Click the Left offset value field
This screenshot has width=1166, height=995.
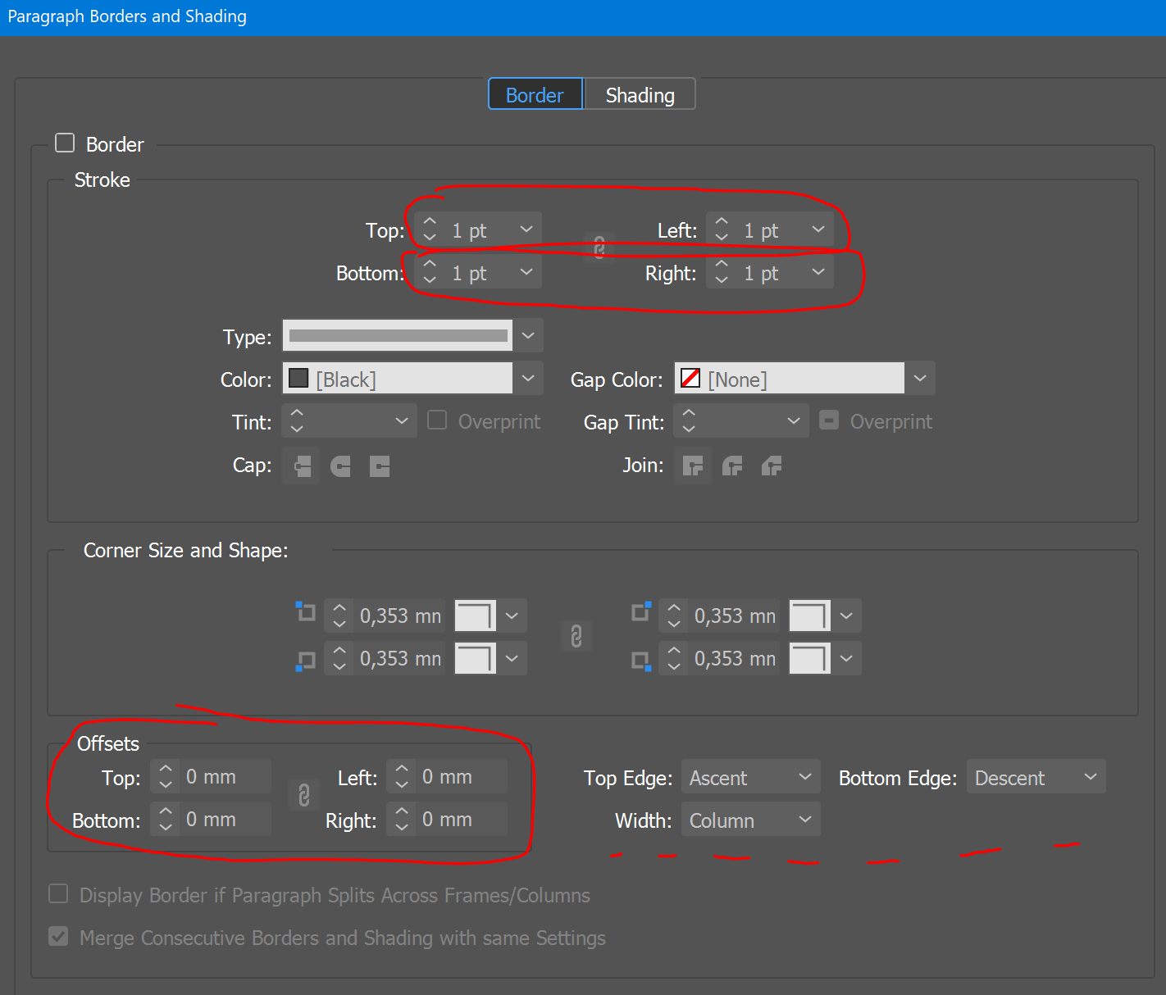(461, 776)
